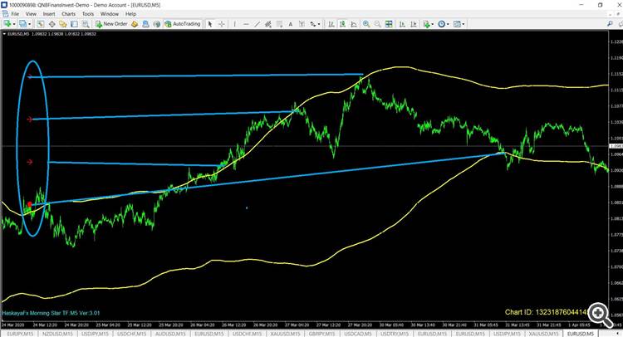623x337 pixels.
Task: Switch chart to bar chart type
Action: [331, 24]
